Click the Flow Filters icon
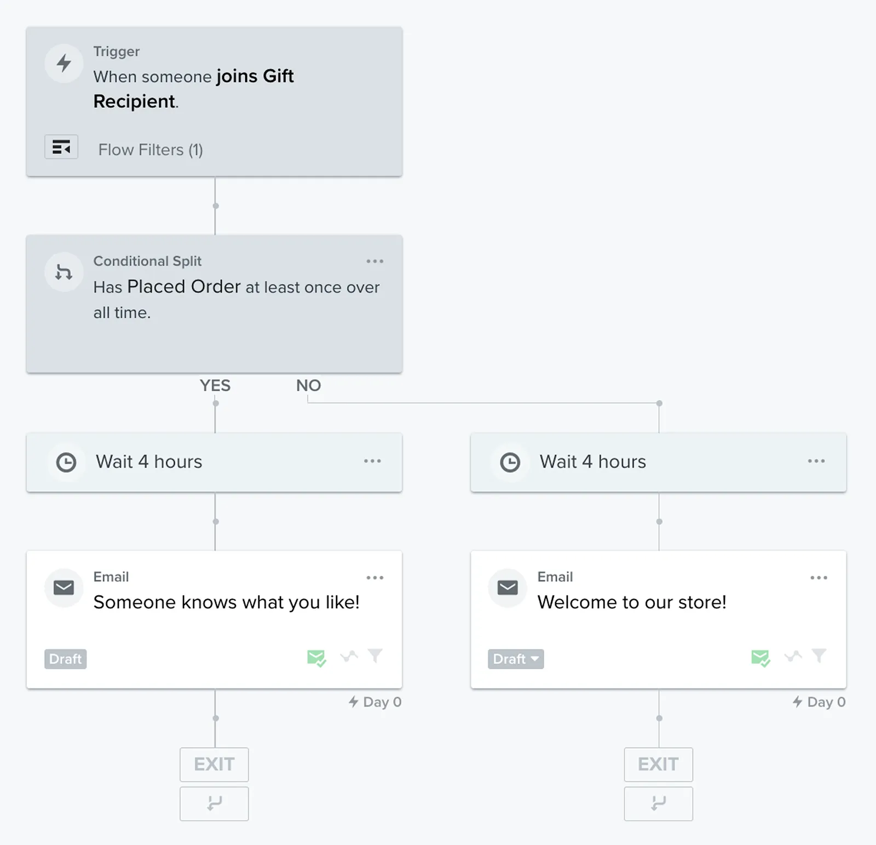The width and height of the screenshot is (876, 845). (x=61, y=147)
